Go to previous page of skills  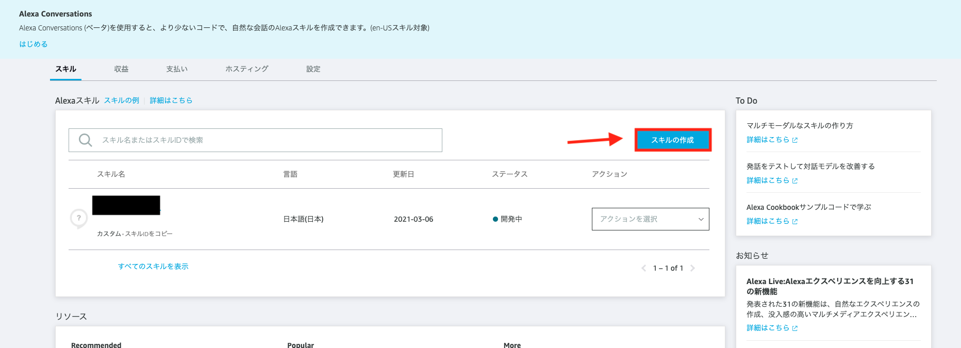pyautogui.click(x=643, y=268)
